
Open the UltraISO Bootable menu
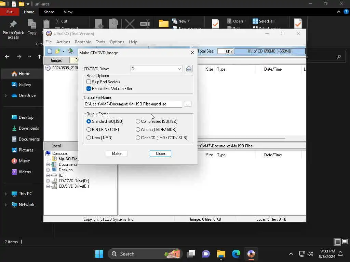pyautogui.click(x=83, y=42)
